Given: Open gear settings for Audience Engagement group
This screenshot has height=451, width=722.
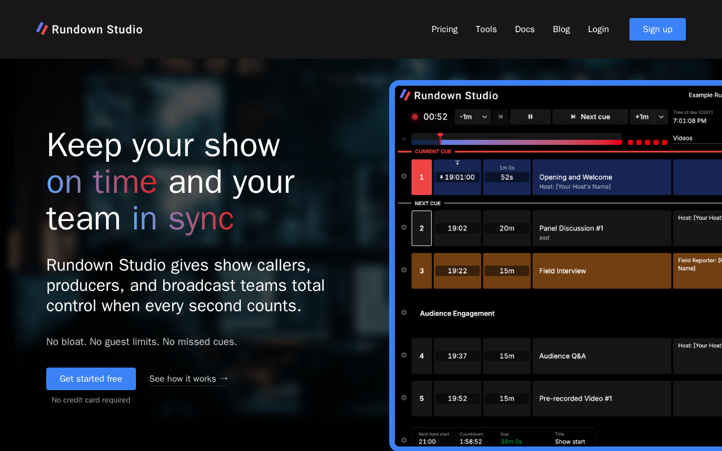Looking at the screenshot, I should coord(404,312).
